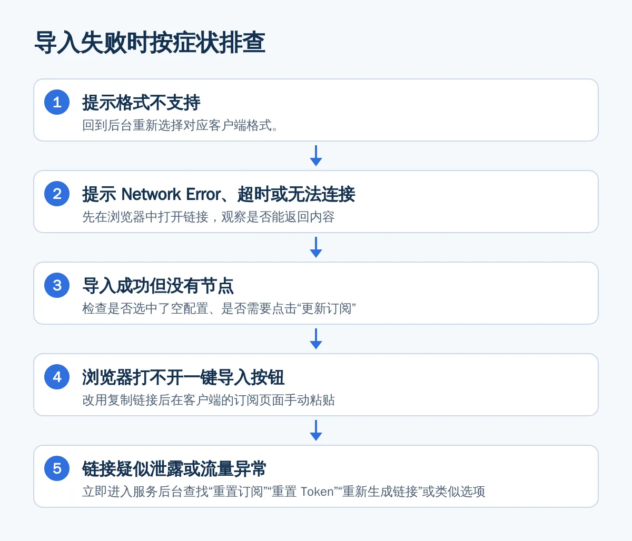The width and height of the screenshot is (632, 541).
Task: Click the title "链接疑似泄露或流量异常"
Action: click(174, 469)
